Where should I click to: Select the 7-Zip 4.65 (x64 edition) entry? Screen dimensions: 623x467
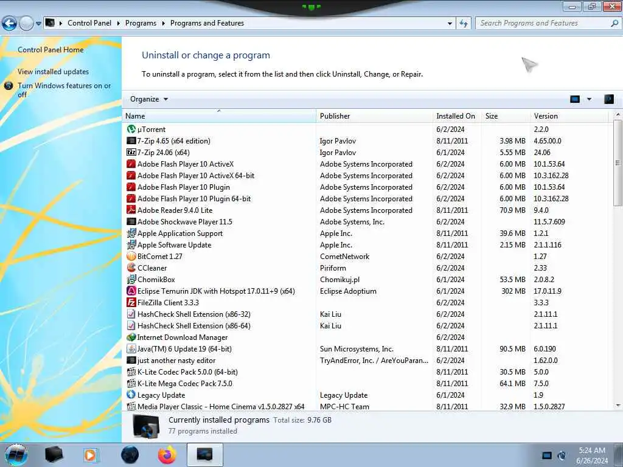367,140
